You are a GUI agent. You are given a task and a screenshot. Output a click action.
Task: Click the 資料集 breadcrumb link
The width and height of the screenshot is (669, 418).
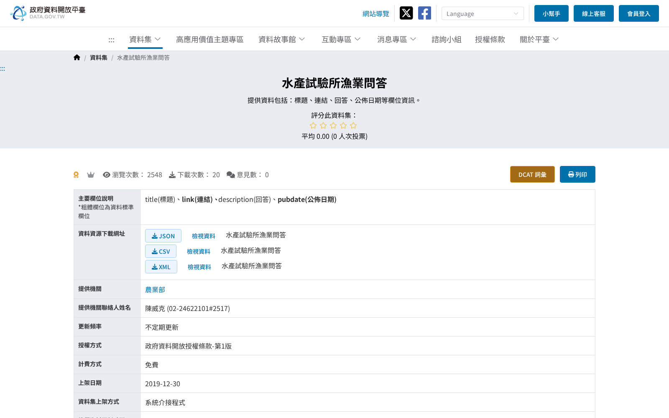tap(99, 58)
